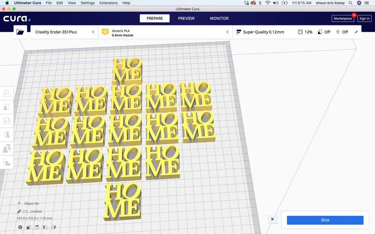The width and height of the screenshot is (375, 234).
Task: Click the Cura logo
Action: point(17,18)
